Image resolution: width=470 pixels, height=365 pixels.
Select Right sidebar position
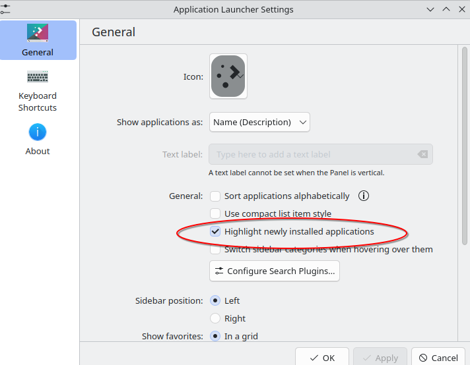(x=215, y=318)
